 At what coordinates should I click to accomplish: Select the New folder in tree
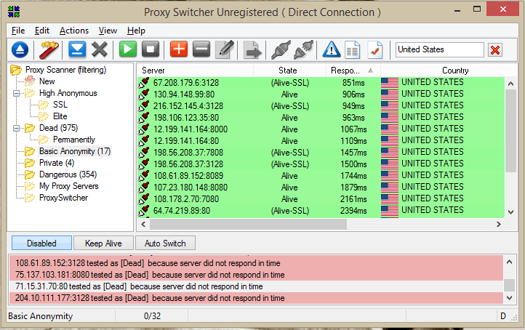coord(47,81)
